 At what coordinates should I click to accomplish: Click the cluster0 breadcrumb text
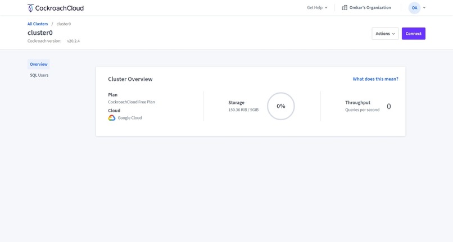click(x=64, y=24)
